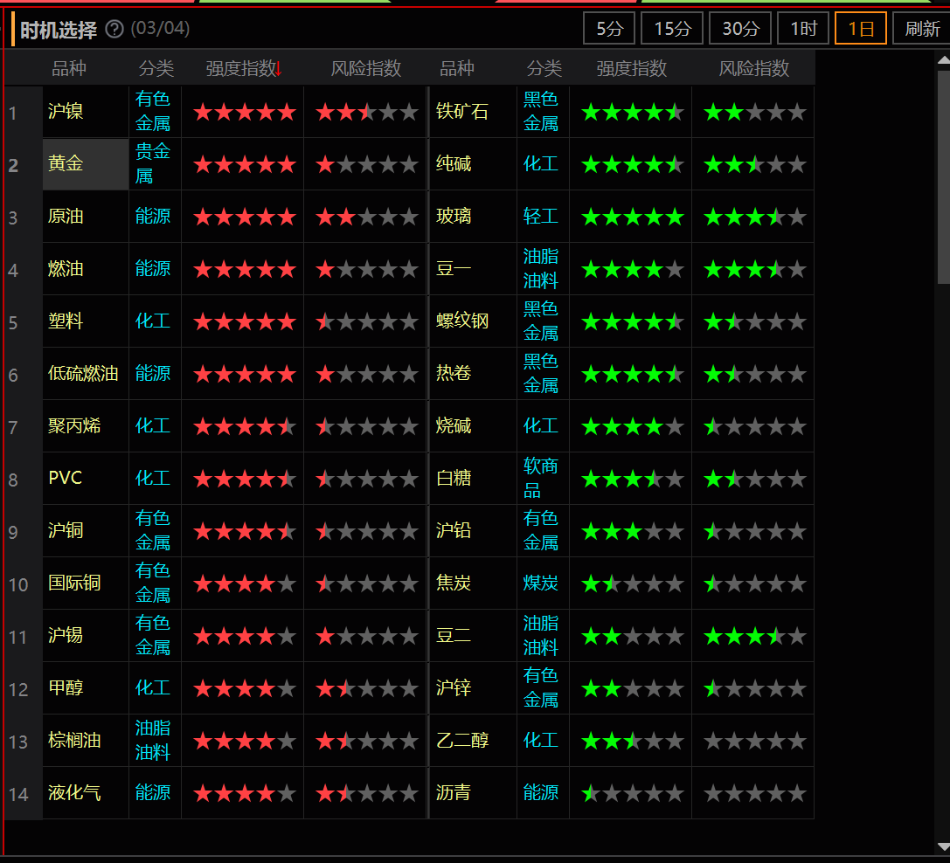Click 黄金 risk index stars
The height and width of the screenshot is (863, 950).
367,165
